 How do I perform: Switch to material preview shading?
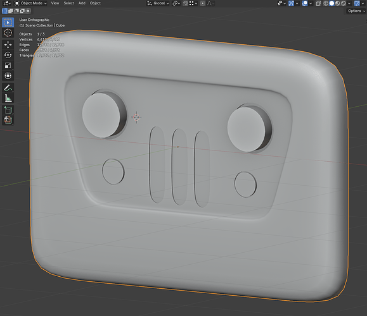(x=337, y=3)
